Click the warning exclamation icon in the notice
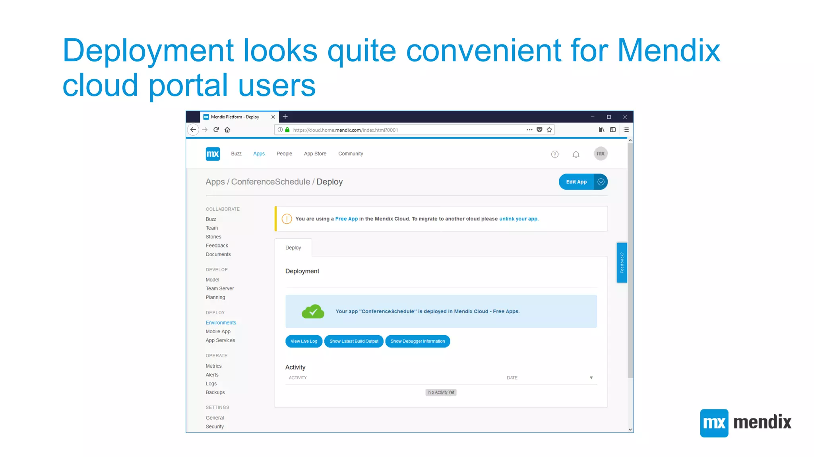The height and width of the screenshot is (457, 814). (287, 219)
